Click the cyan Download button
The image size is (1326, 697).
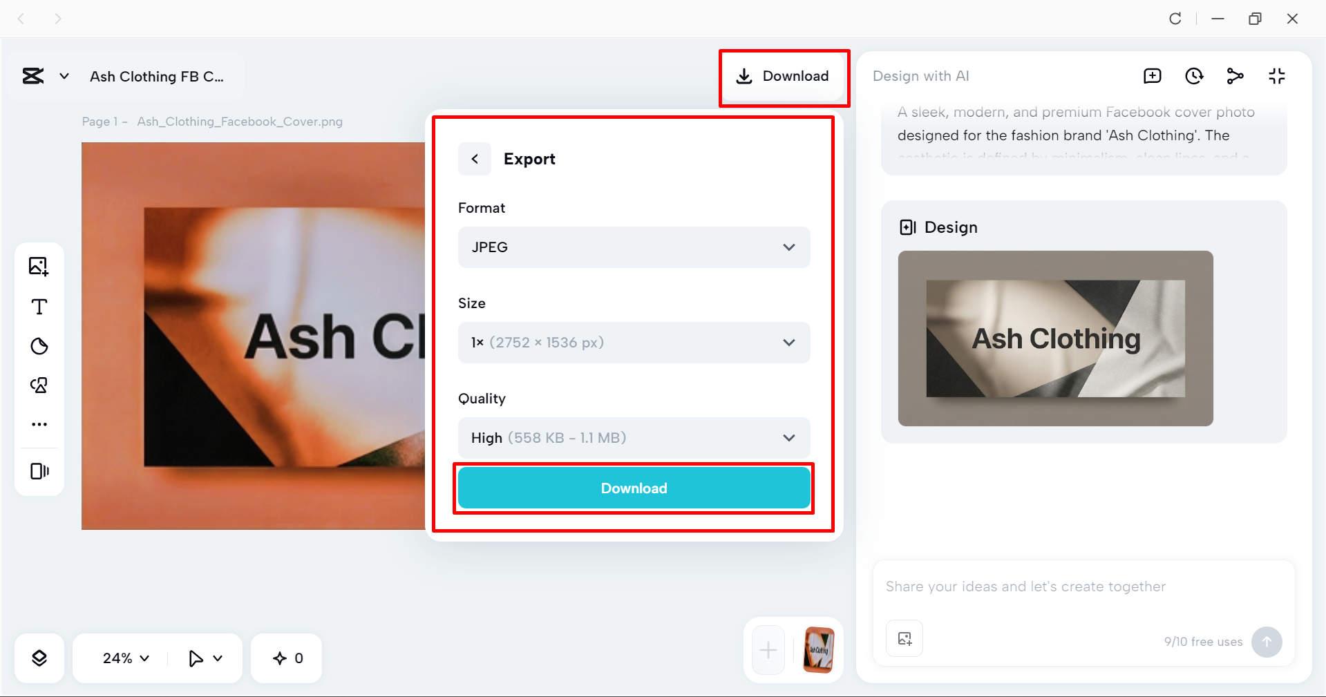tap(634, 488)
